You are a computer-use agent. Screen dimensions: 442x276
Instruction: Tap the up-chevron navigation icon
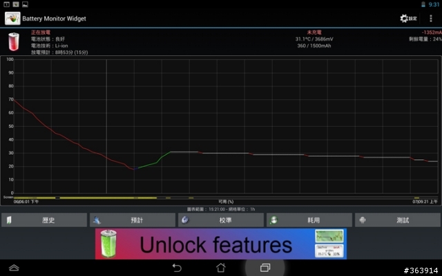tap(14, 268)
